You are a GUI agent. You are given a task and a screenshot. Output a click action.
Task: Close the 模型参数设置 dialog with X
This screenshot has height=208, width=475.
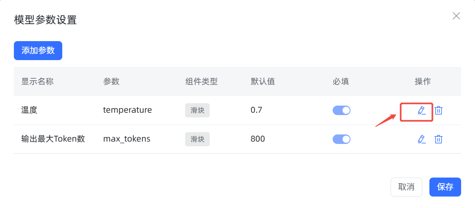456,16
